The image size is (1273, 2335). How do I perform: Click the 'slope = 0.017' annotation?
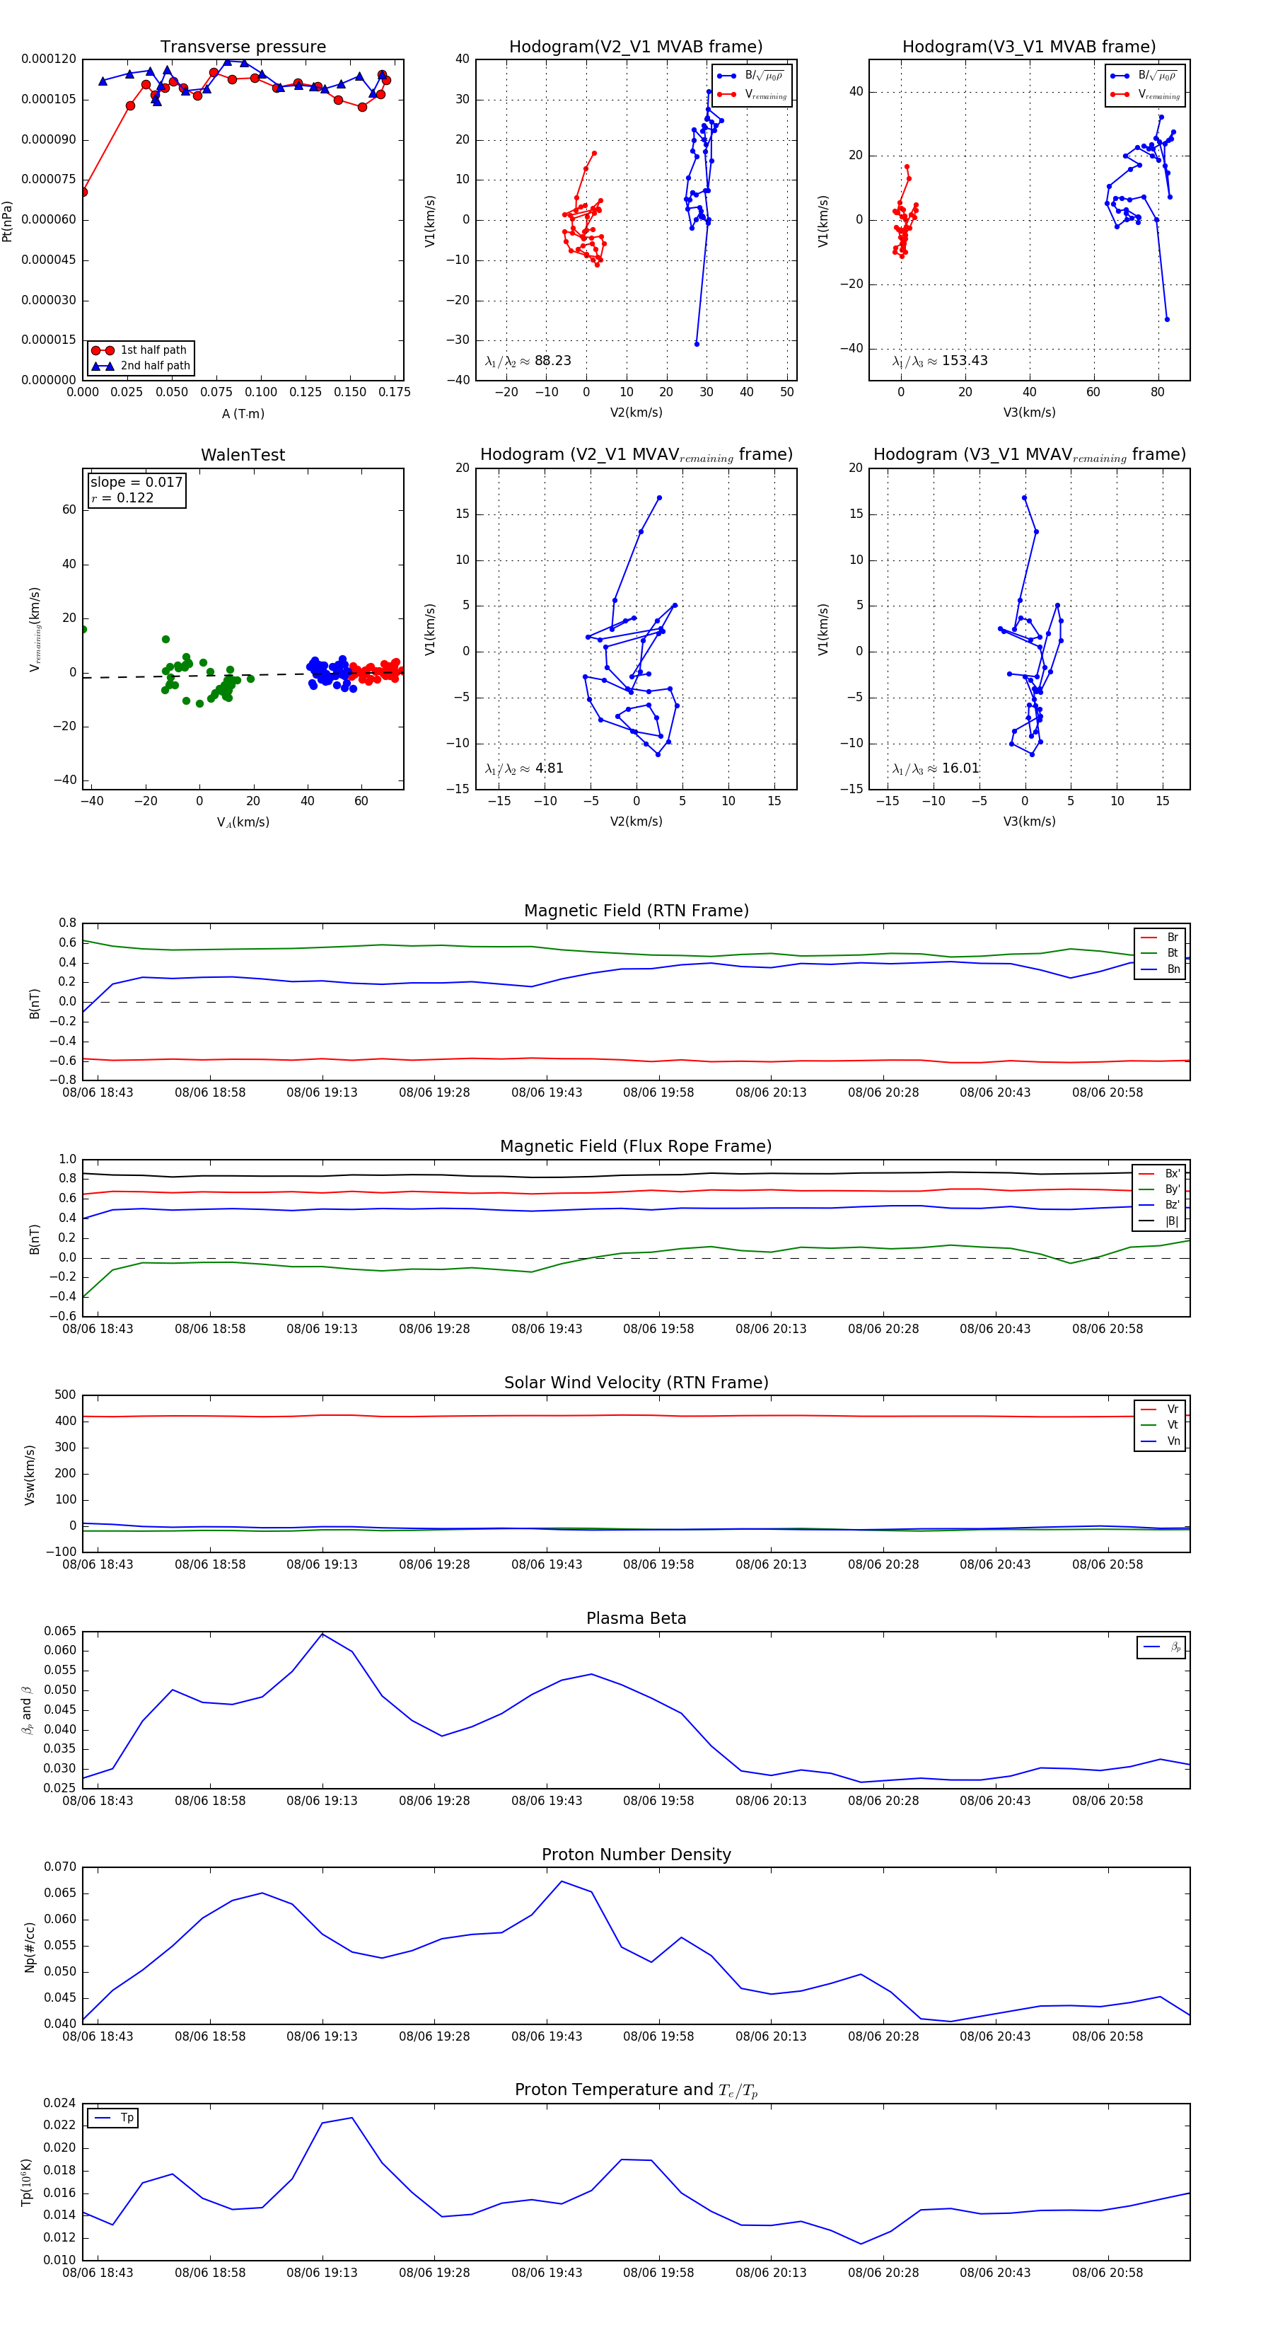[136, 483]
